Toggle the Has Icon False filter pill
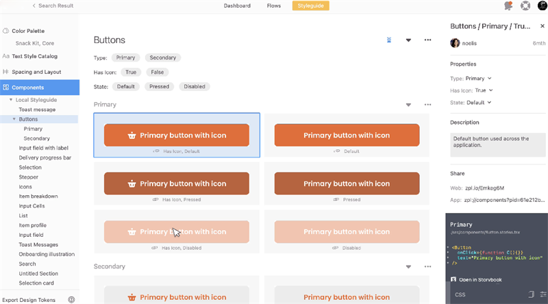 click(157, 72)
